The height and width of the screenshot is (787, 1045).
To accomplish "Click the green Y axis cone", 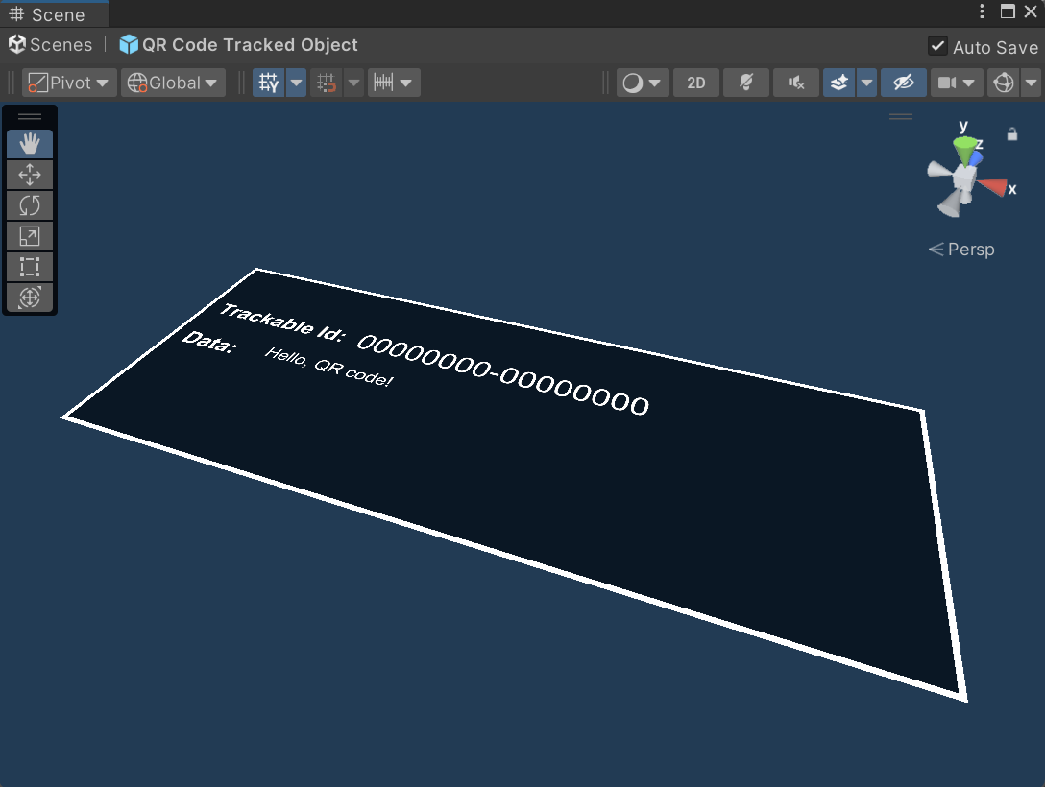I will (x=964, y=150).
